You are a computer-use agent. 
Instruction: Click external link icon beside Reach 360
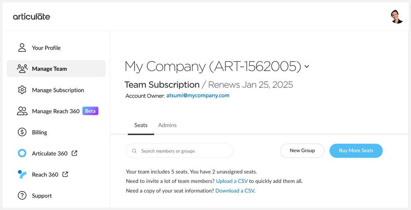[65, 174]
